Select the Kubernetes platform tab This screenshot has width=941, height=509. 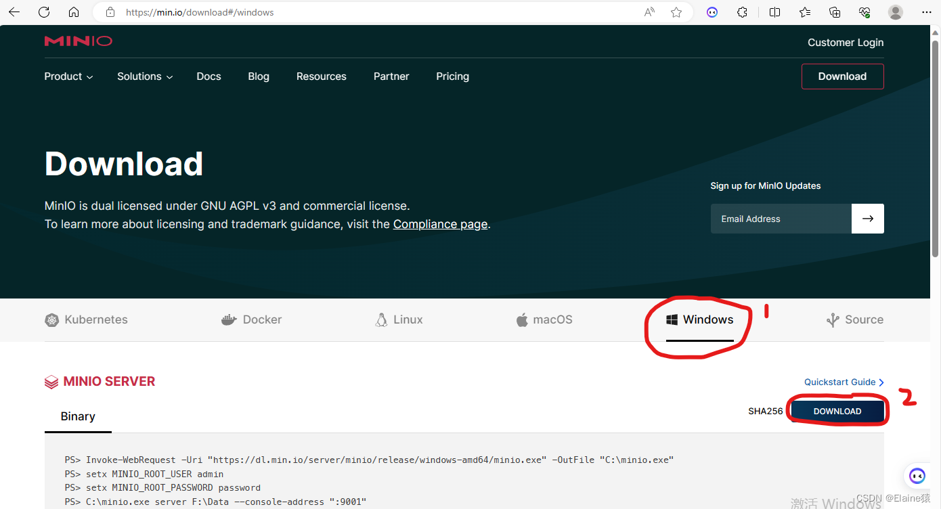pos(86,319)
